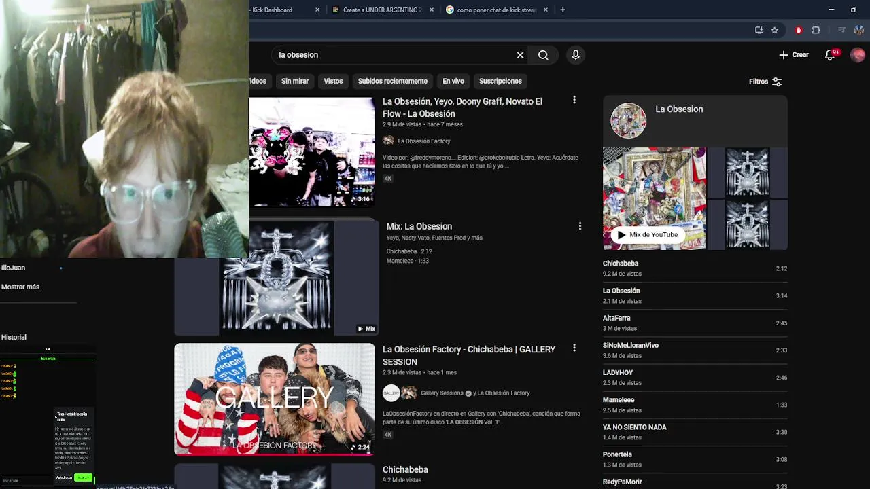
Task: Select the Videos filter chip
Action: tap(258, 81)
